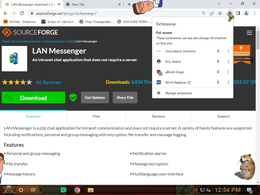Go to Browse Open Source breadcrumb
The width and height of the screenshot is (260, 195).
click(x=26, y=41)
